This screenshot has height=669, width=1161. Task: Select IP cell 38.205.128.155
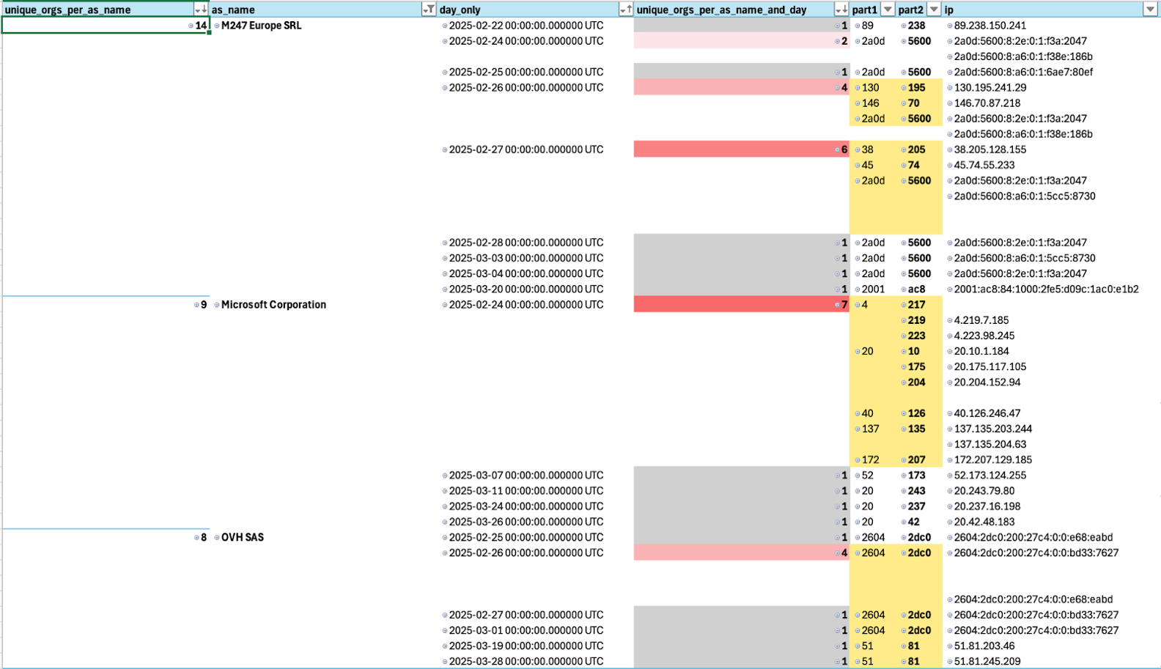tap(1051, 149)
